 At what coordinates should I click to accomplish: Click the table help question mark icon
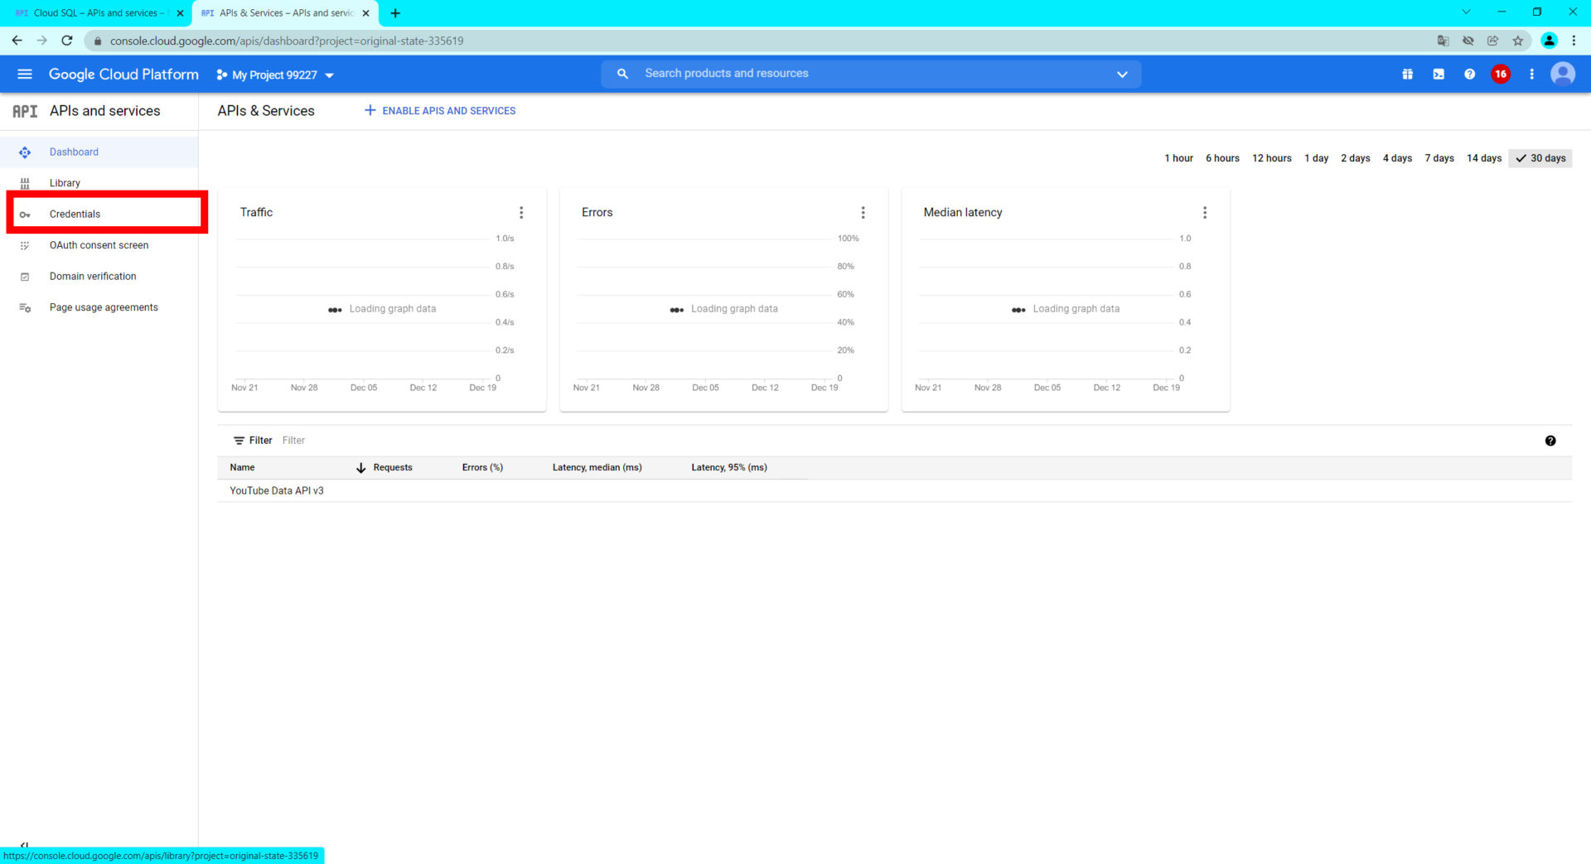click(x=1550, y=441)
